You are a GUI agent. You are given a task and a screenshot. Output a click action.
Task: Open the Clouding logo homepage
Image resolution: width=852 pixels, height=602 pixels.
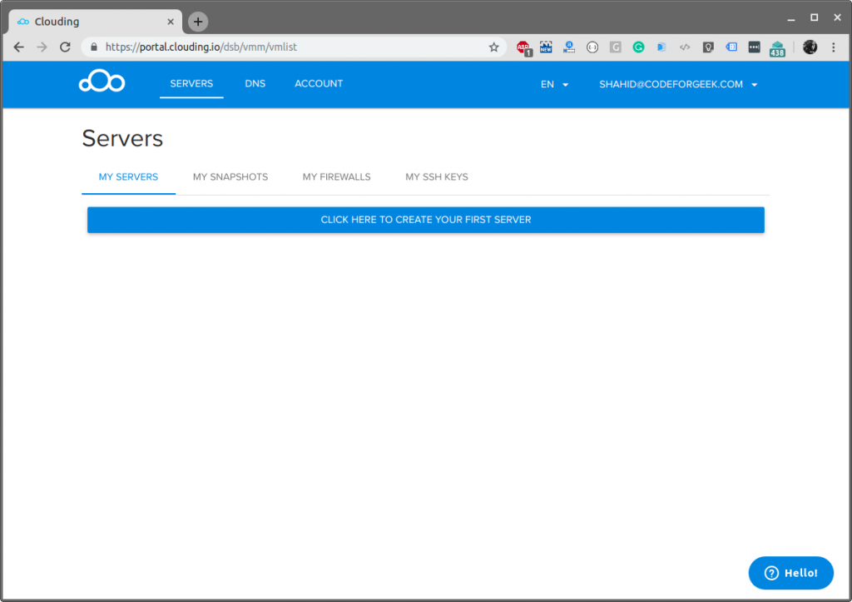(x=102, y=81)
